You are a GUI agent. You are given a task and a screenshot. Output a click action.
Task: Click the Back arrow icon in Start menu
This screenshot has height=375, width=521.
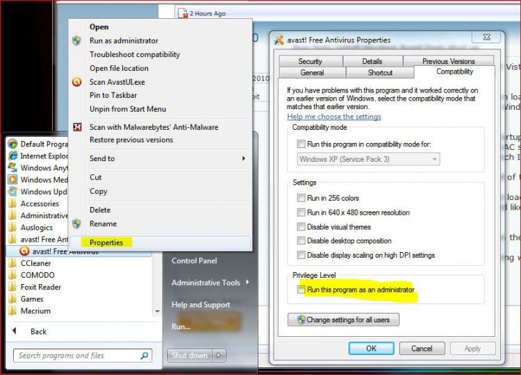15,331
